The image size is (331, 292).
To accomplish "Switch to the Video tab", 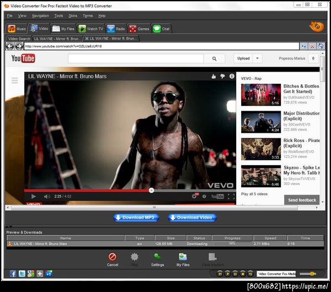I will [39, 29].
